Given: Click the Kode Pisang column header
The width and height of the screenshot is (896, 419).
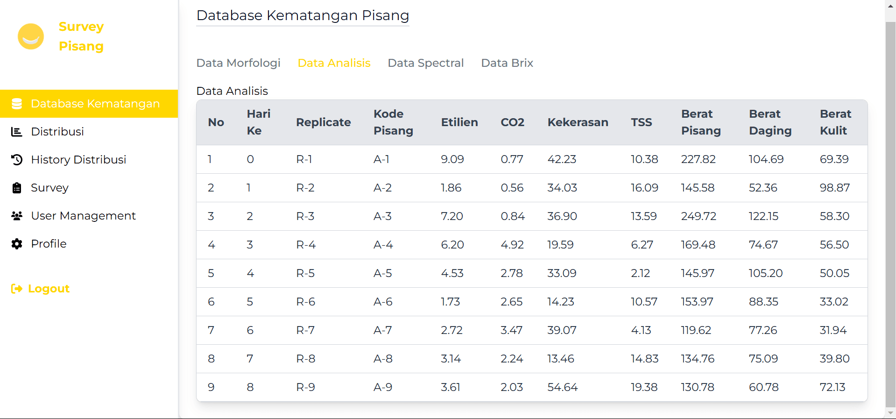Looking at the screenshot, I should coord(393,122).
